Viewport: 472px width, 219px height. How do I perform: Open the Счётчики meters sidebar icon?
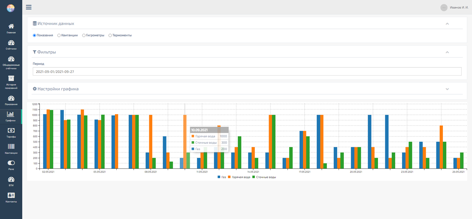pos(11,43)
